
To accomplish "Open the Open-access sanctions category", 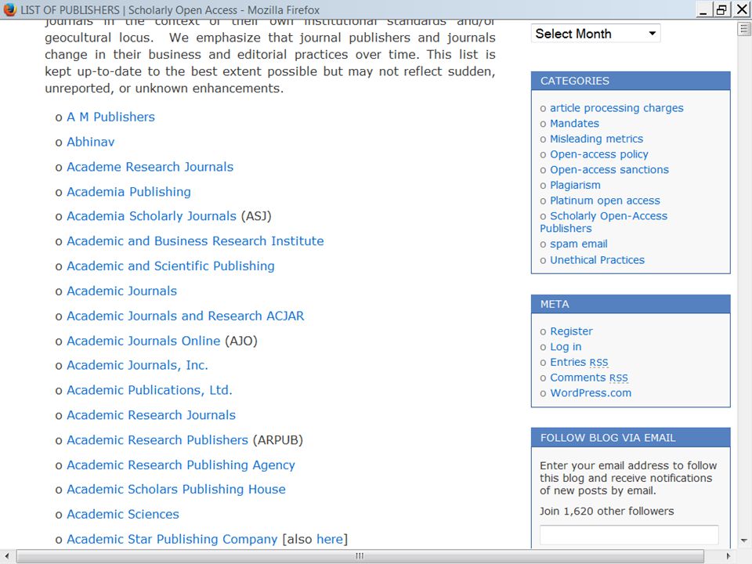I will [609, 170].
